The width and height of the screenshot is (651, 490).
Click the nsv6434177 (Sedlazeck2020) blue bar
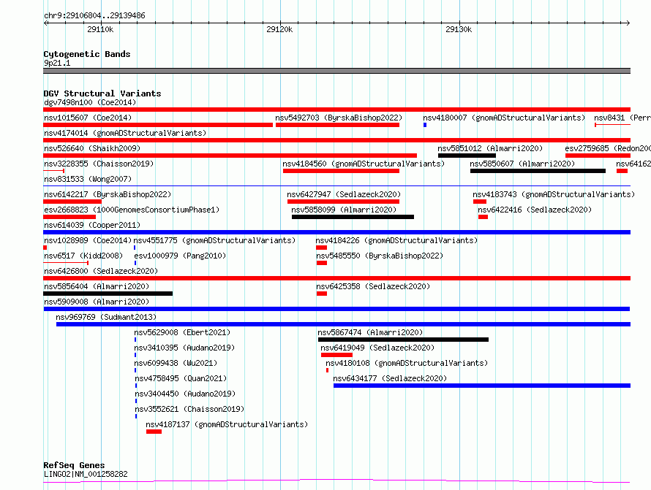(482, 386)
